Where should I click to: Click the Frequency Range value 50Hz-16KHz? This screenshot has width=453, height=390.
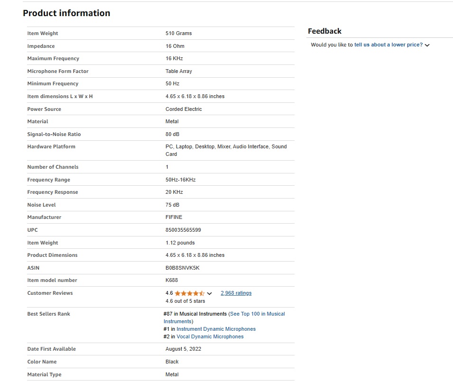click(181, 180)
